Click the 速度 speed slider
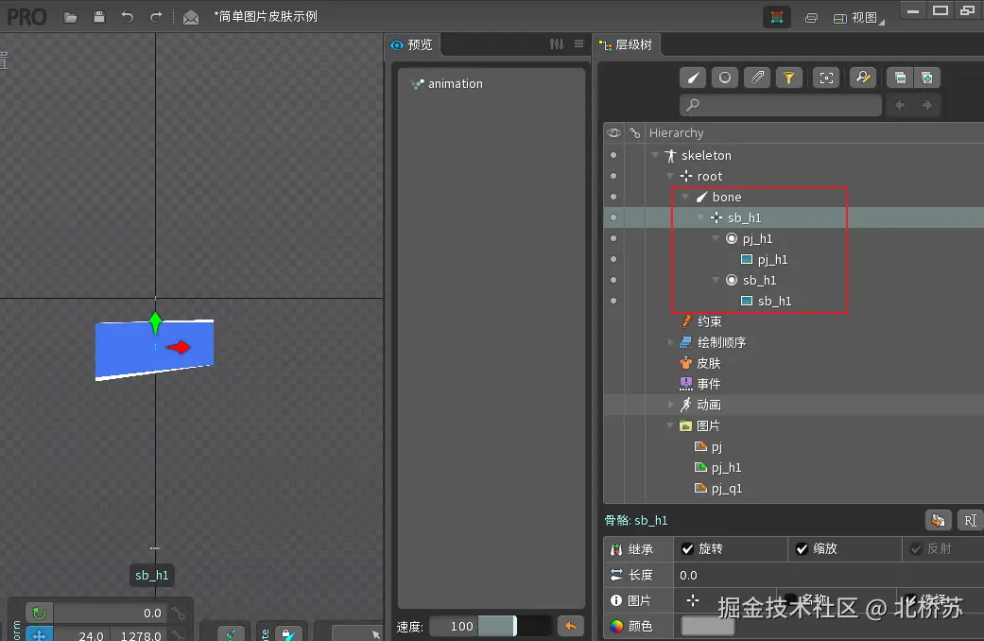This screenshot has width=984, height=641. [x=514, y=627]
